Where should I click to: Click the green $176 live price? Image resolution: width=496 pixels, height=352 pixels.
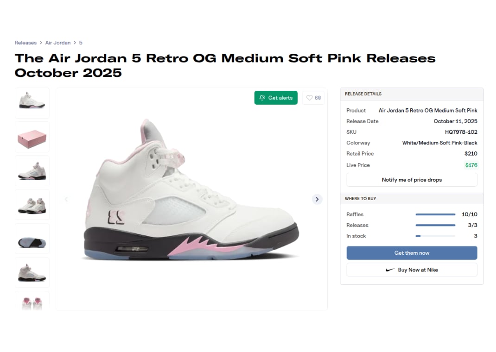(x=471, y=165)
